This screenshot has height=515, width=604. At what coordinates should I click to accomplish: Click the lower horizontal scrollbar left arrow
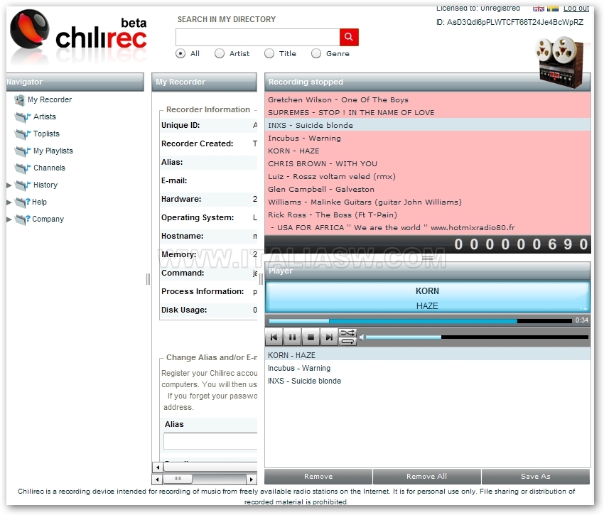point(157,479)
